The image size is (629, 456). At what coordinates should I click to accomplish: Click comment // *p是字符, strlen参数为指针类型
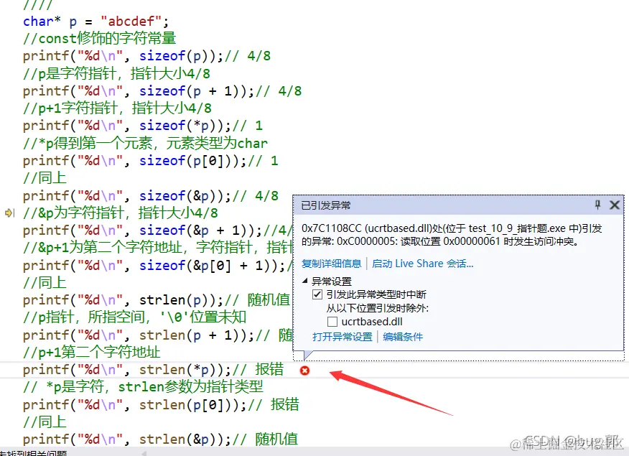pyautogui.click(x=143, y=387)
